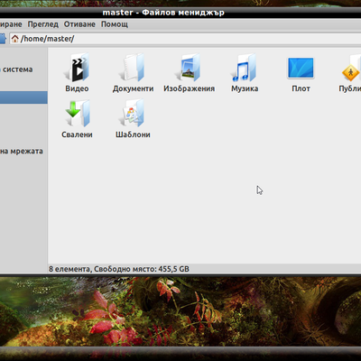Viewport: 361px width, 361px height.
Task: Click the Свалени label text
Action: 77,134
